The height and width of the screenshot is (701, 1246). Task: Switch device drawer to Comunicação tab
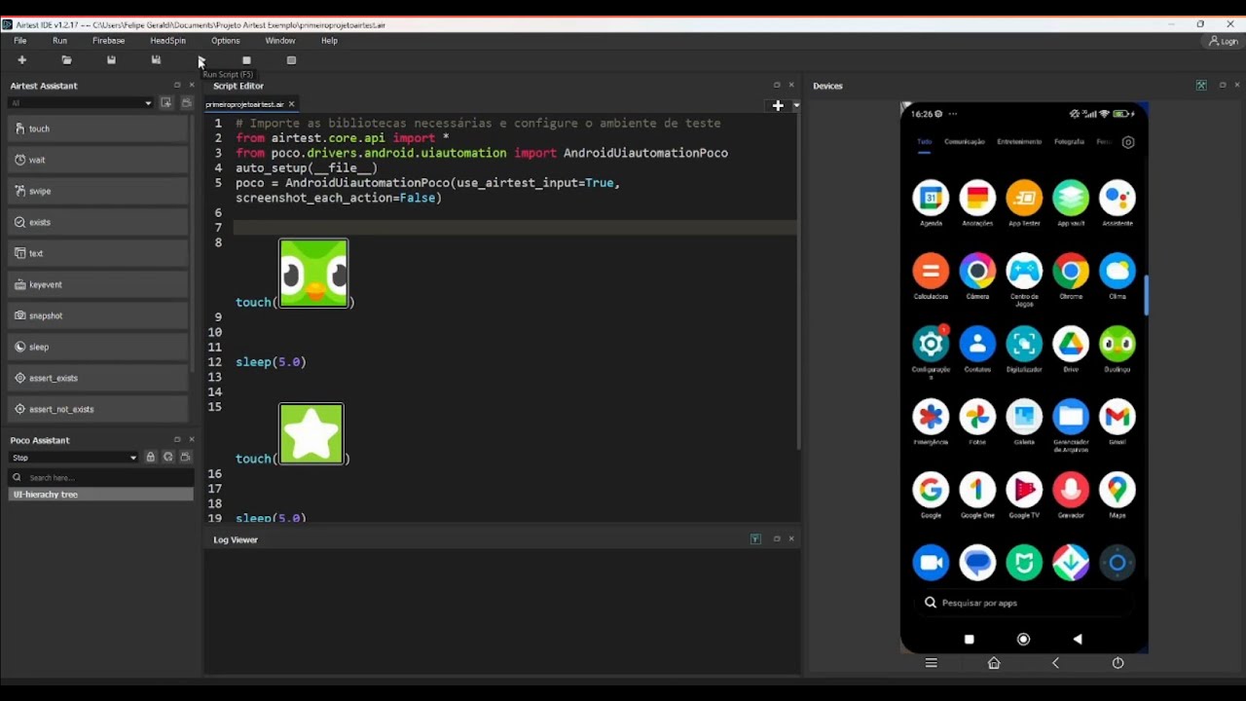click(x=964, y=142)
